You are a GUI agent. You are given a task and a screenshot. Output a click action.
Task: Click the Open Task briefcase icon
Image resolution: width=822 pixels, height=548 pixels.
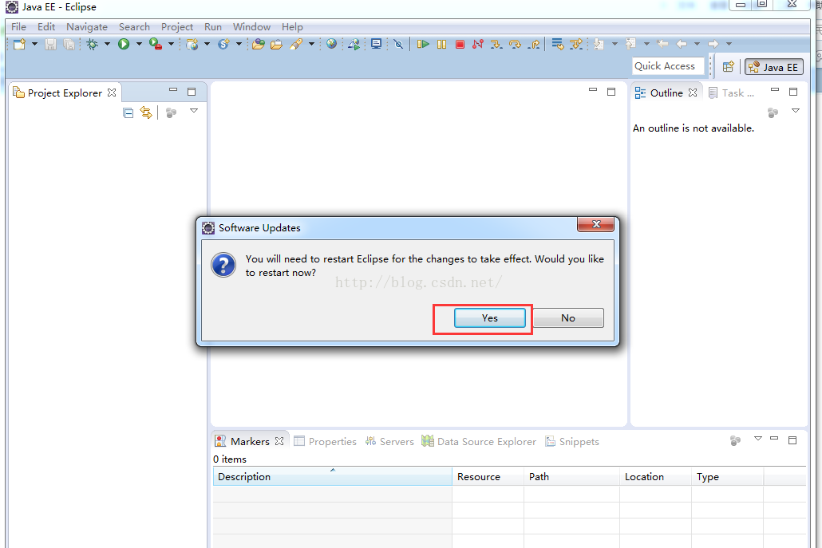coord(276,44)
